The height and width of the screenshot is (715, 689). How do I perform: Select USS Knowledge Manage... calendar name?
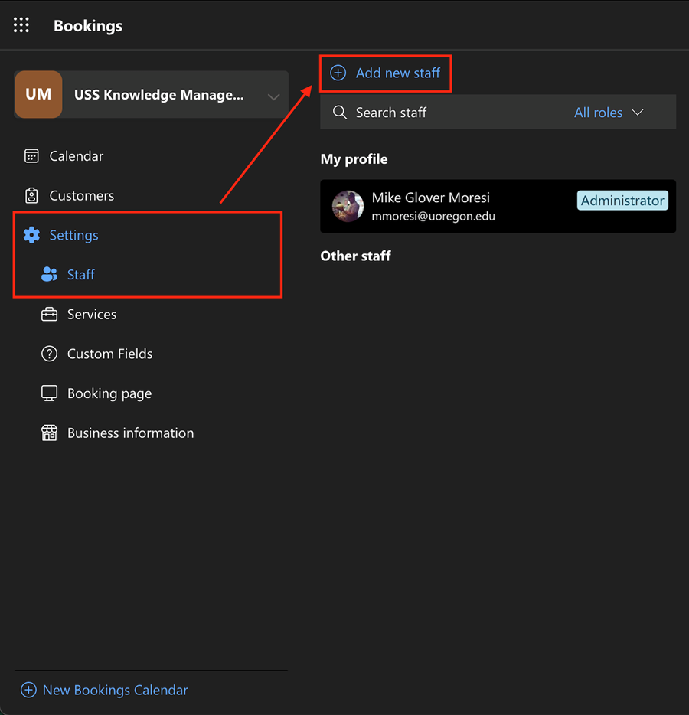pos(158,95)
